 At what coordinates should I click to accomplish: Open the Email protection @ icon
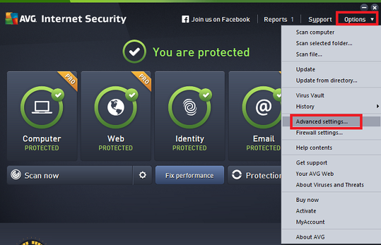[x=263, y=108]
